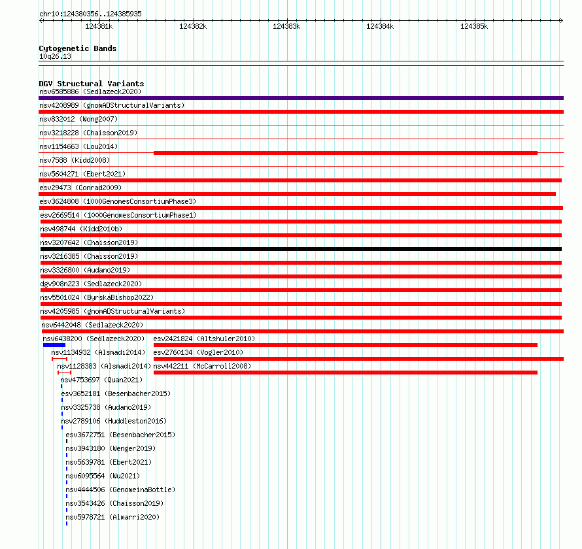Click nsv5639781 (Ebert2021) label
Viewport: 582px width, 549px height.
[109, 462]
